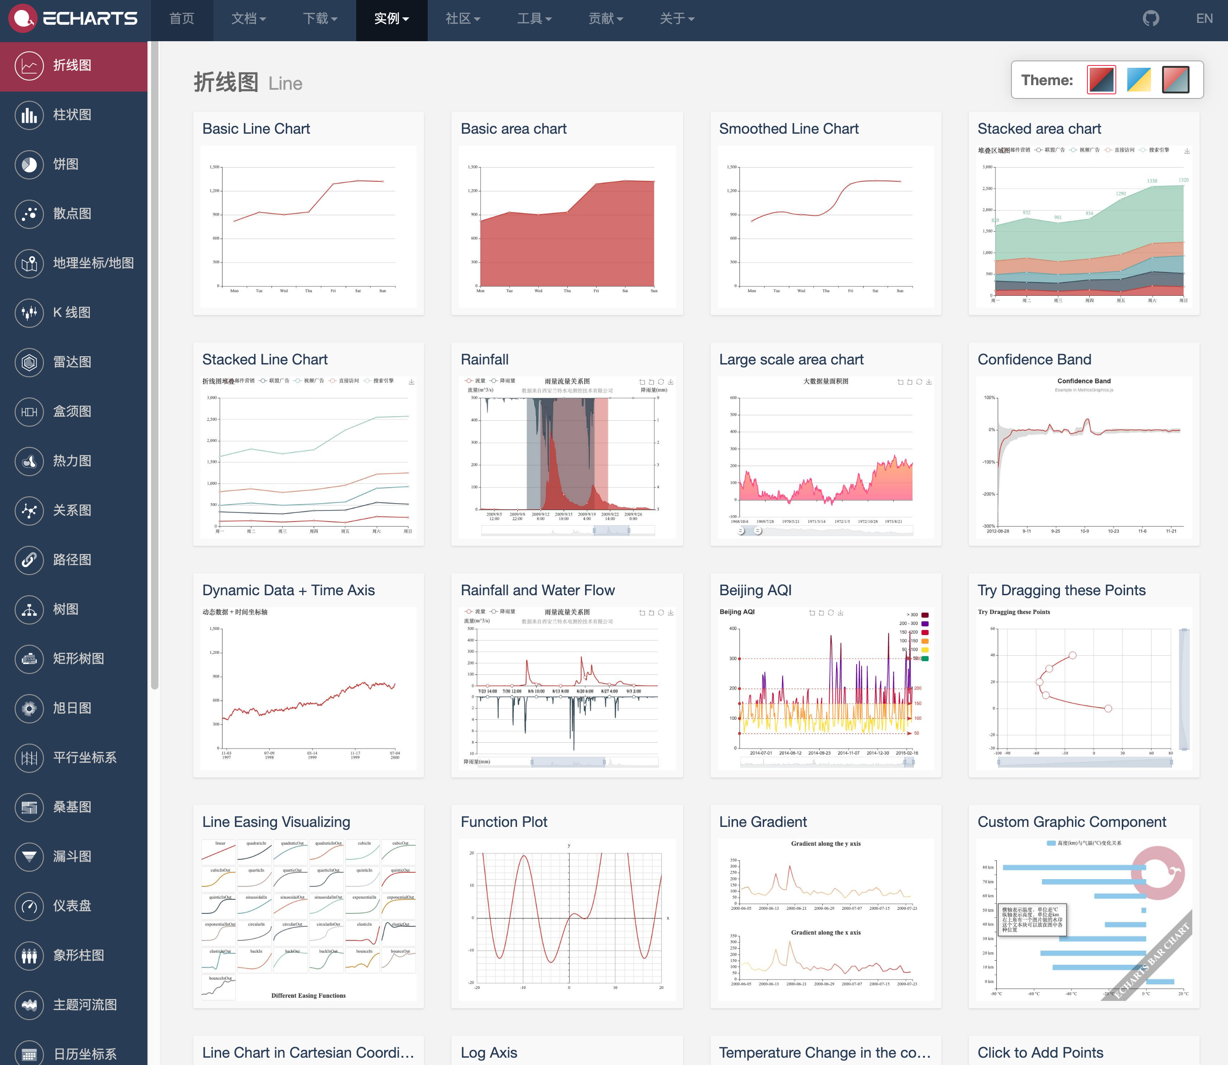Select the geo map (地理坐标/地图) icon
Viewport: 1228px width, 1065px height.
point(29,263)
